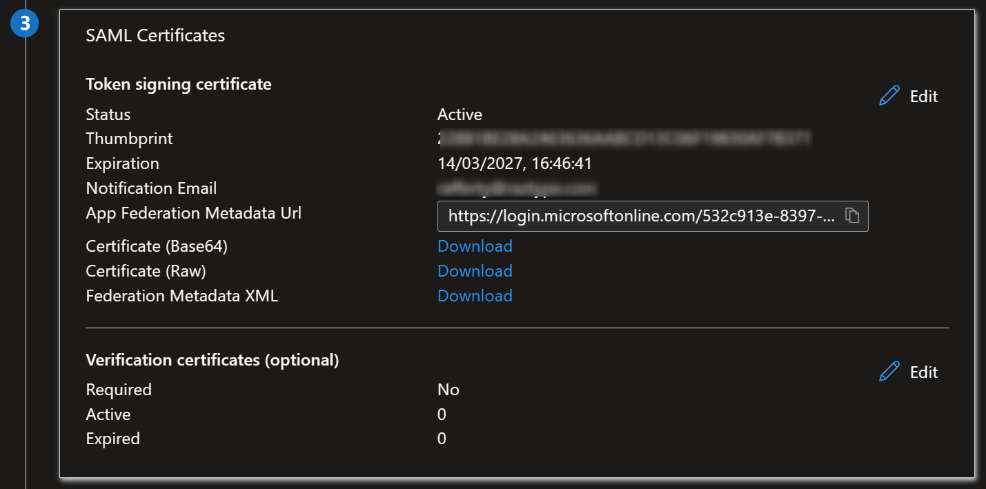Image resolution: width=986 pixels, height=489 pixels.
Task: Click the Token signing certificate heading
Action: pyautogui.click(x=178, y=84)
